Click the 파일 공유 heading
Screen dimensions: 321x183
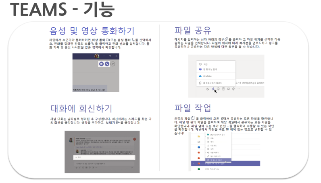click(193, 31)
